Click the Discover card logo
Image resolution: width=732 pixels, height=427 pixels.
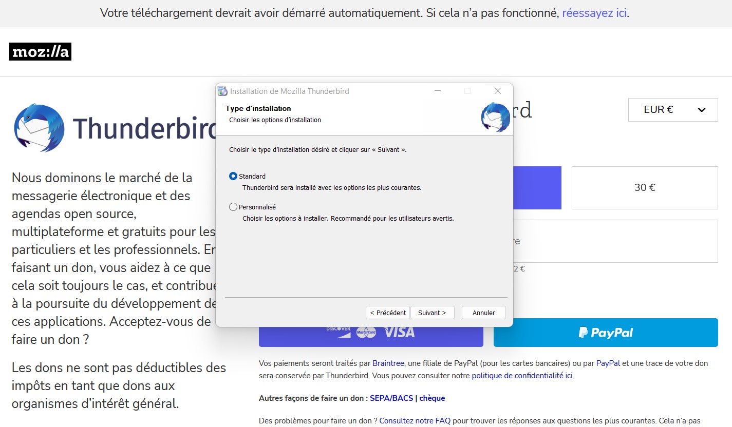pyautogui.click(x=338, y=329)
